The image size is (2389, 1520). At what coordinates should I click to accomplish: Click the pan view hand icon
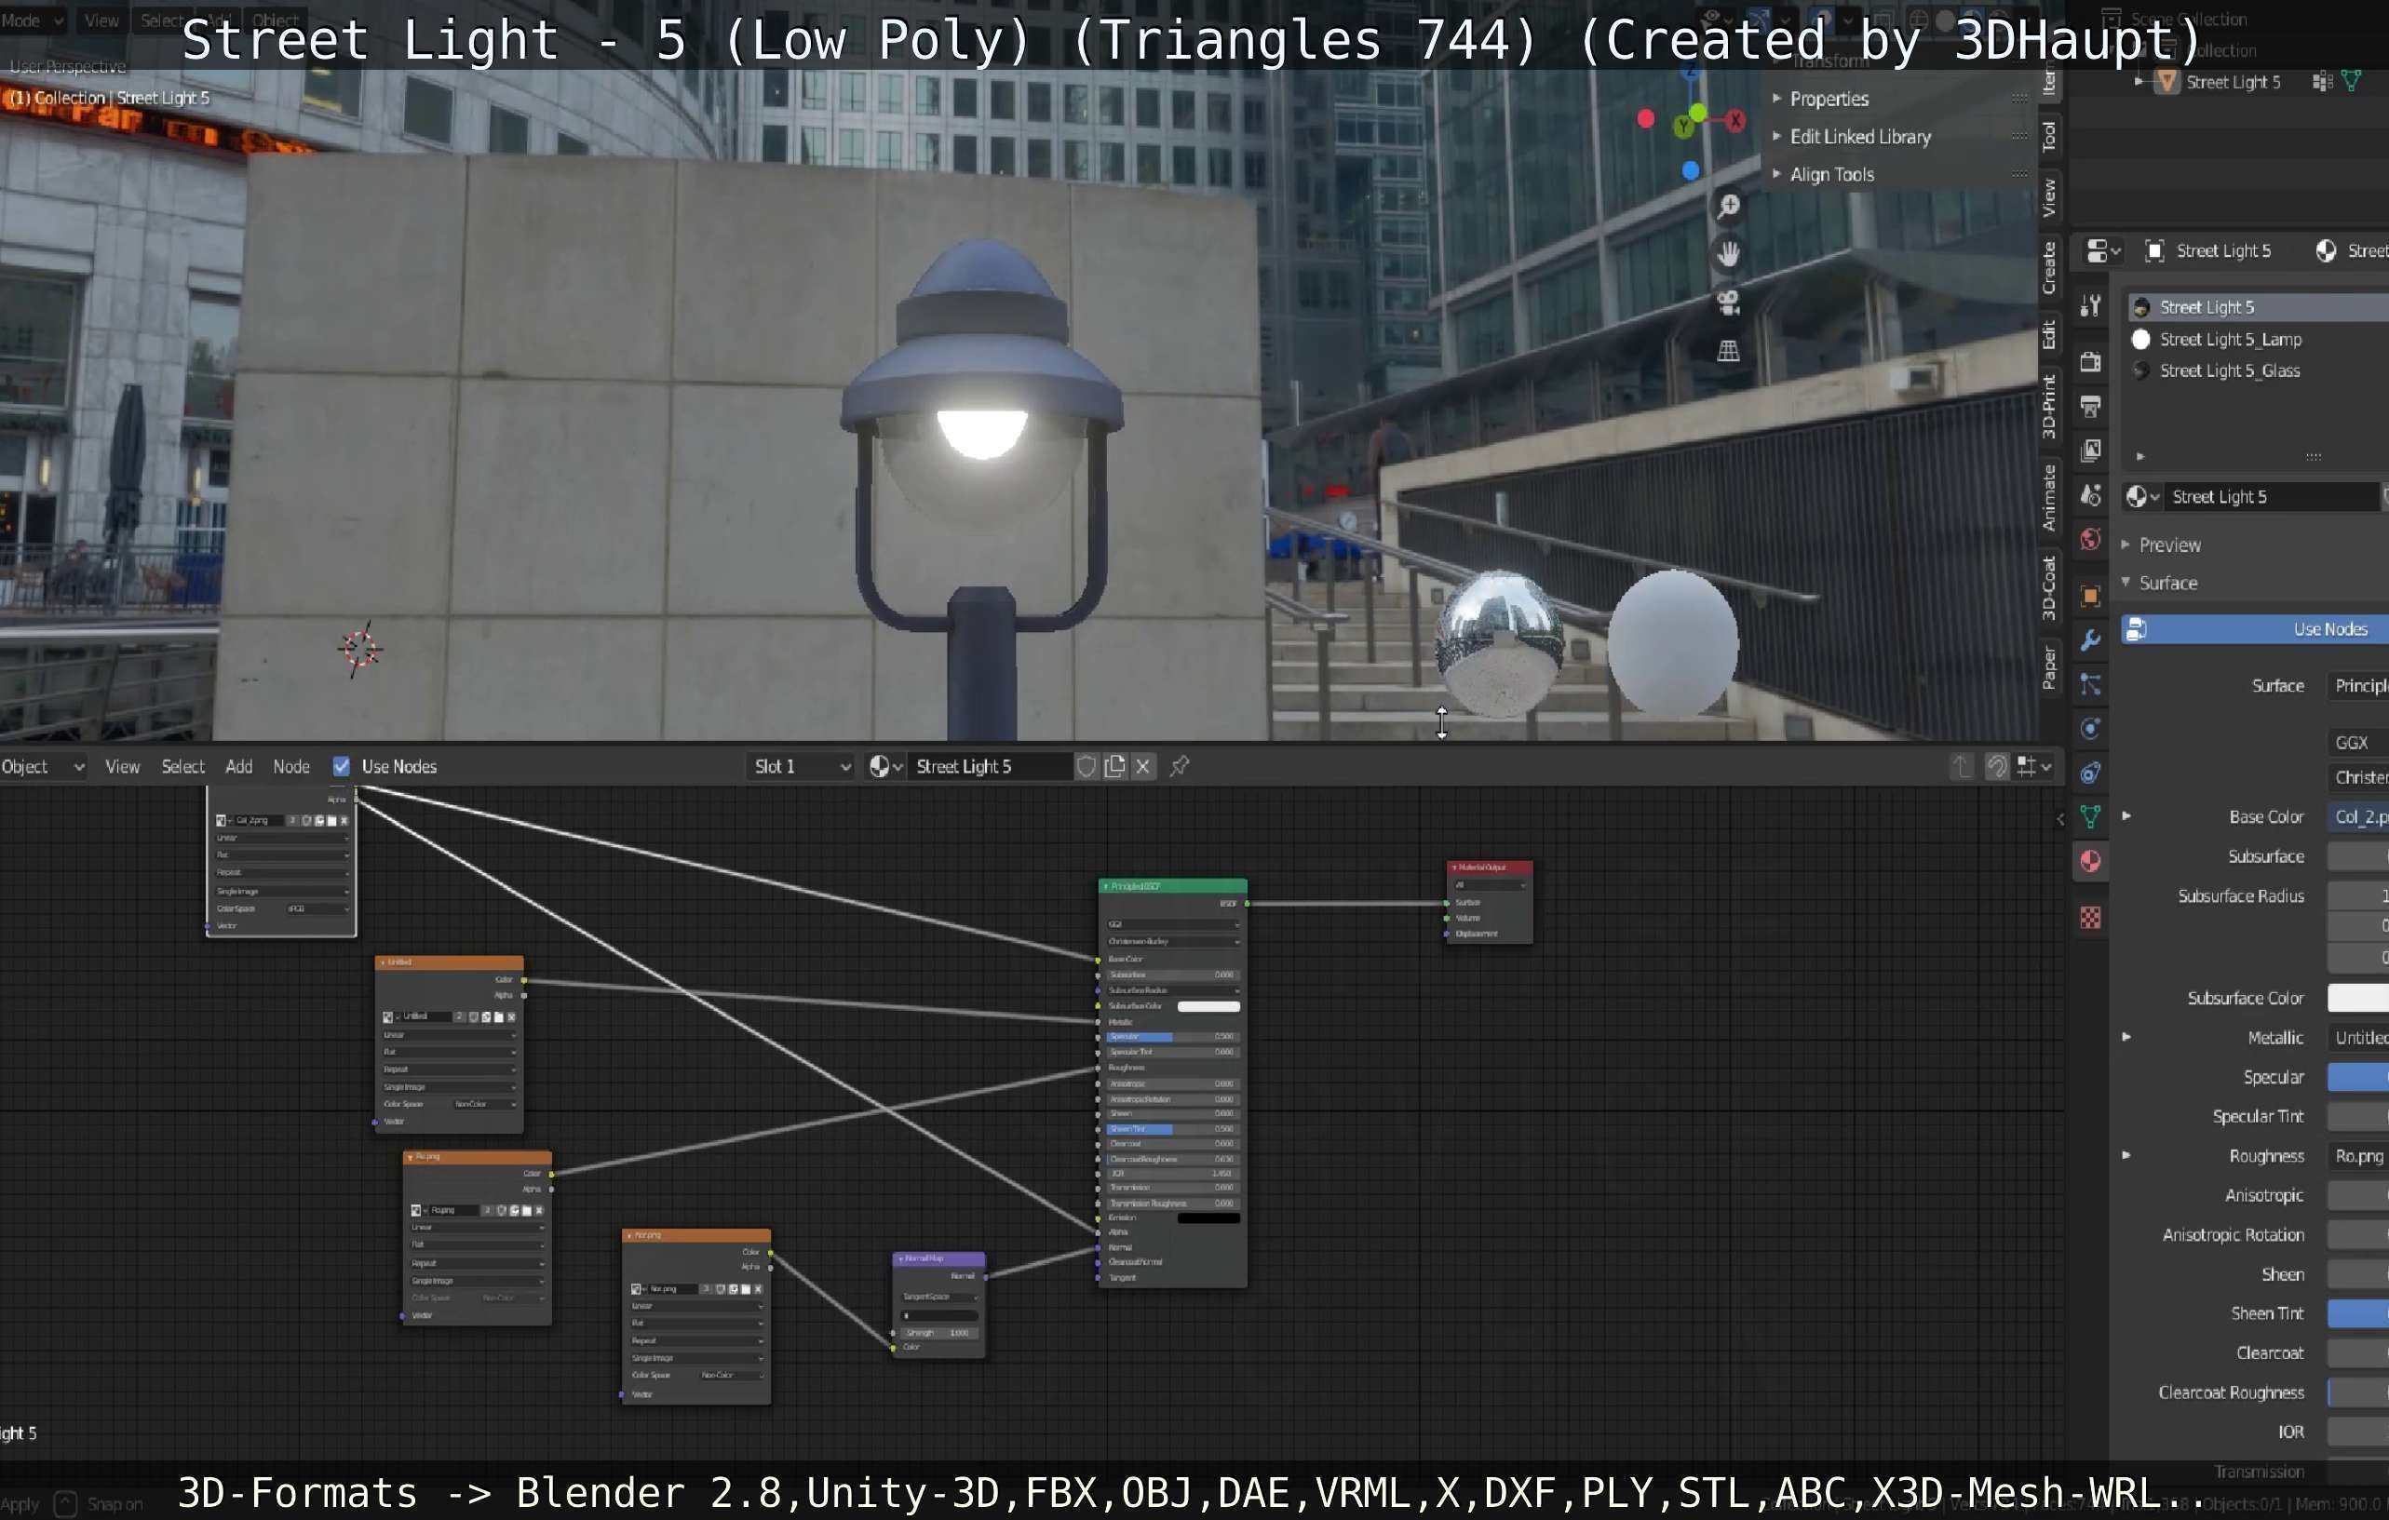(1728, 254)
